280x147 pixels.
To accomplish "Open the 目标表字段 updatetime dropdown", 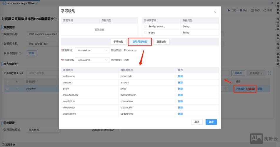I will pyautogui.click(x=92, y=60).
